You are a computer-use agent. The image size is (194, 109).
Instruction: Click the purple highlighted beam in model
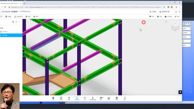(x=45, y=42)
